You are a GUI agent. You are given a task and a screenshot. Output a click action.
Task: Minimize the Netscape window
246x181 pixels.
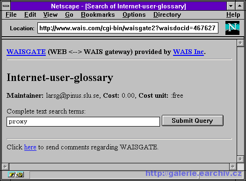tap(231, 6)
